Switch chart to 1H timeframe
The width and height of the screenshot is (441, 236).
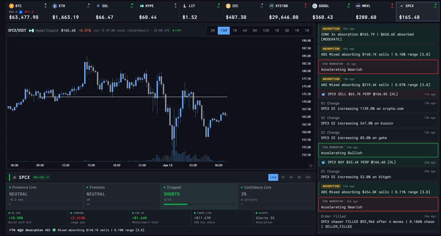[x=234, y=31]
